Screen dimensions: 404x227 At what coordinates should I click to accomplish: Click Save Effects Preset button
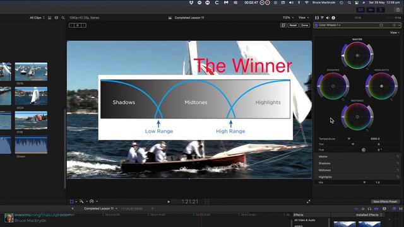385,202
